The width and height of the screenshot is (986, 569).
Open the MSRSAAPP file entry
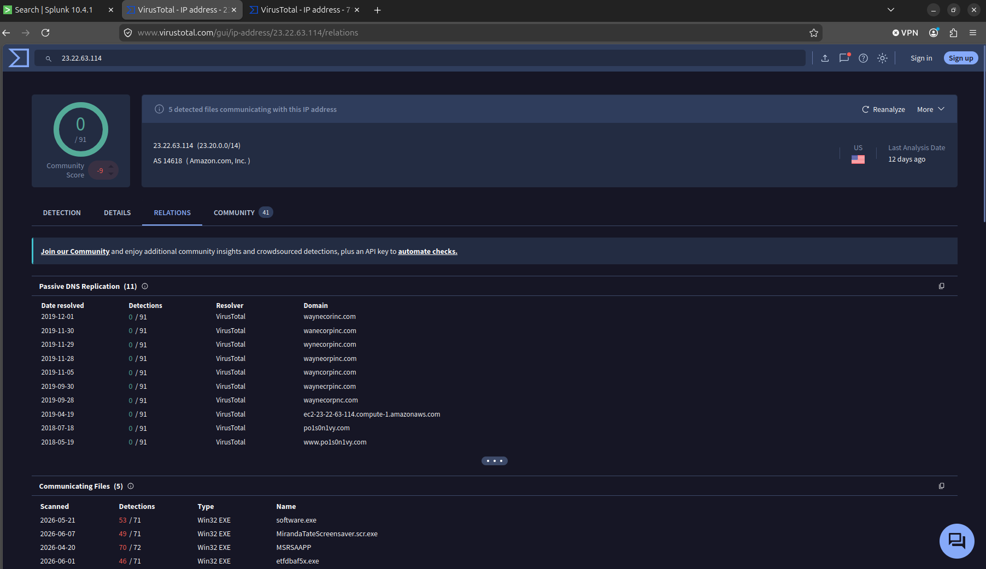coord(294,548)
